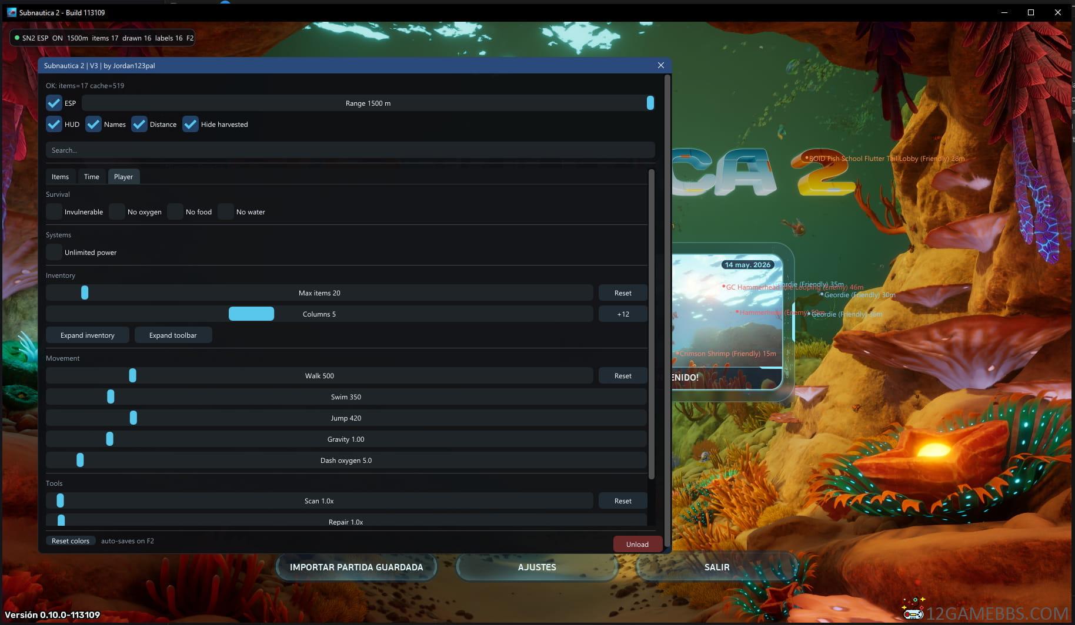Viewport: 1075px width, 625px height.
Task: Click the Swim 350 slider
Action: click(346, 397)
